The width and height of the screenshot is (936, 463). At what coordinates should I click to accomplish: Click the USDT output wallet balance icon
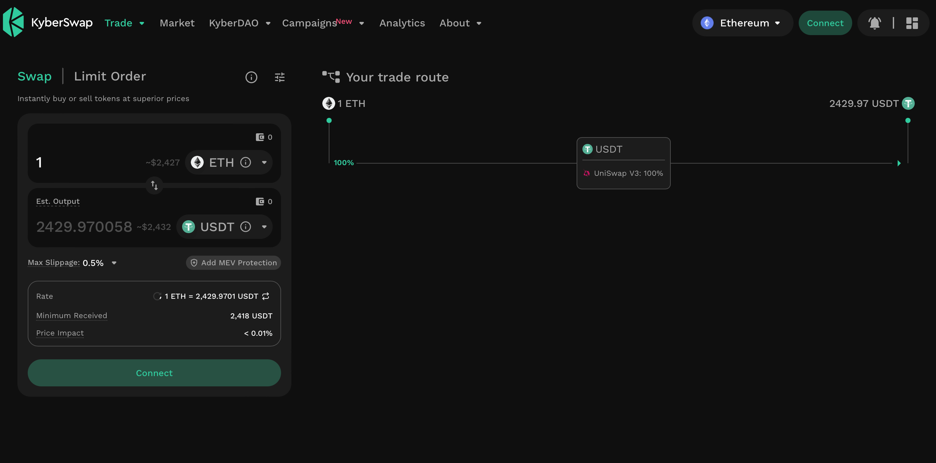click(x=260, y=201)
